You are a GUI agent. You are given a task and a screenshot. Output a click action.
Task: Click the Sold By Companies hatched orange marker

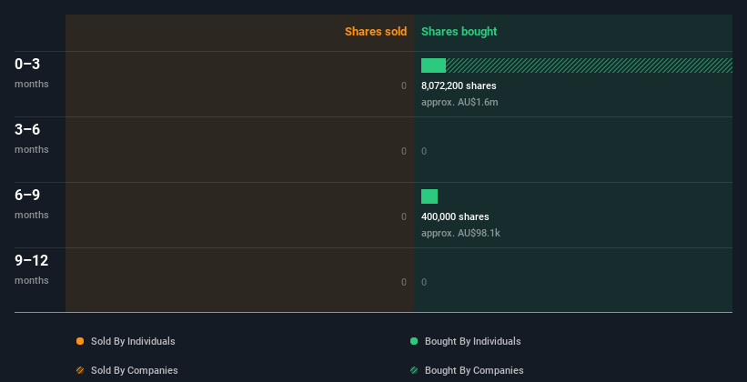pos(80,370)
